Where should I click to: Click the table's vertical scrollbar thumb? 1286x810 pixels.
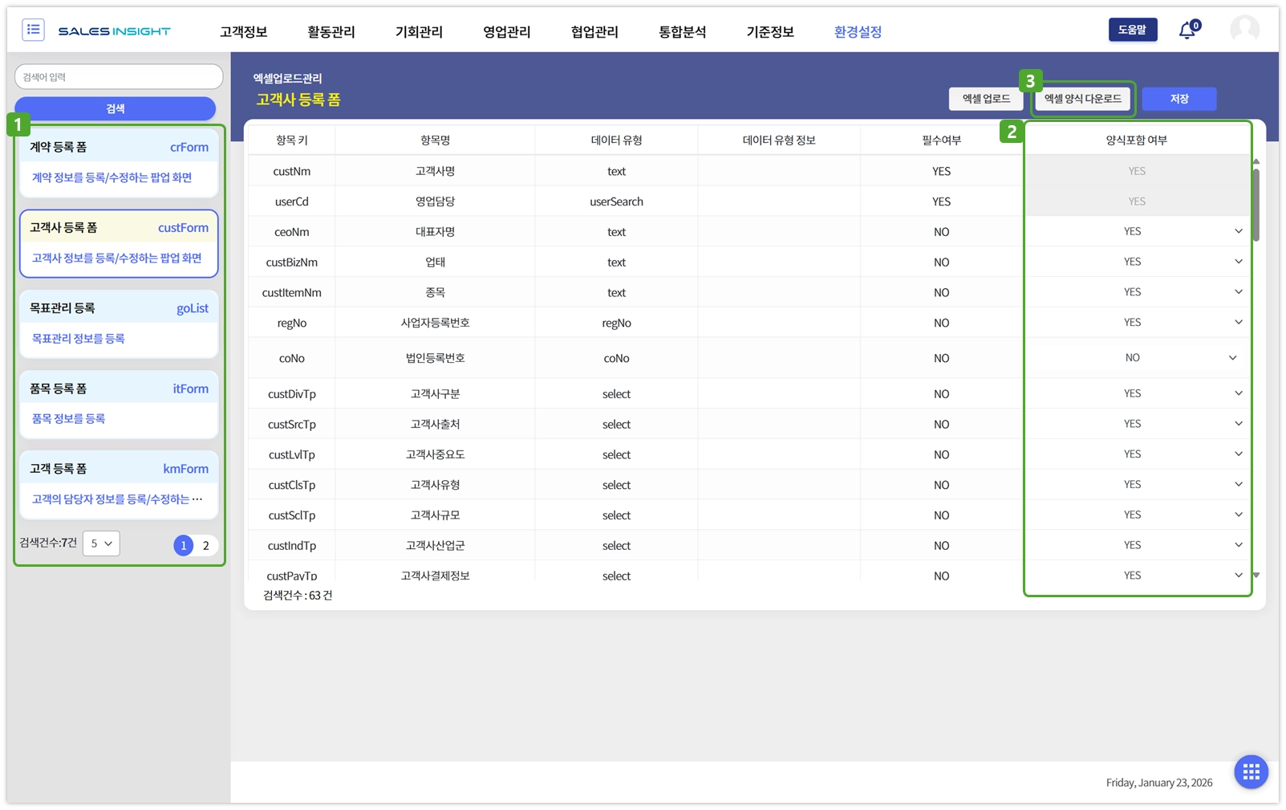click(x=1256, y=205)
